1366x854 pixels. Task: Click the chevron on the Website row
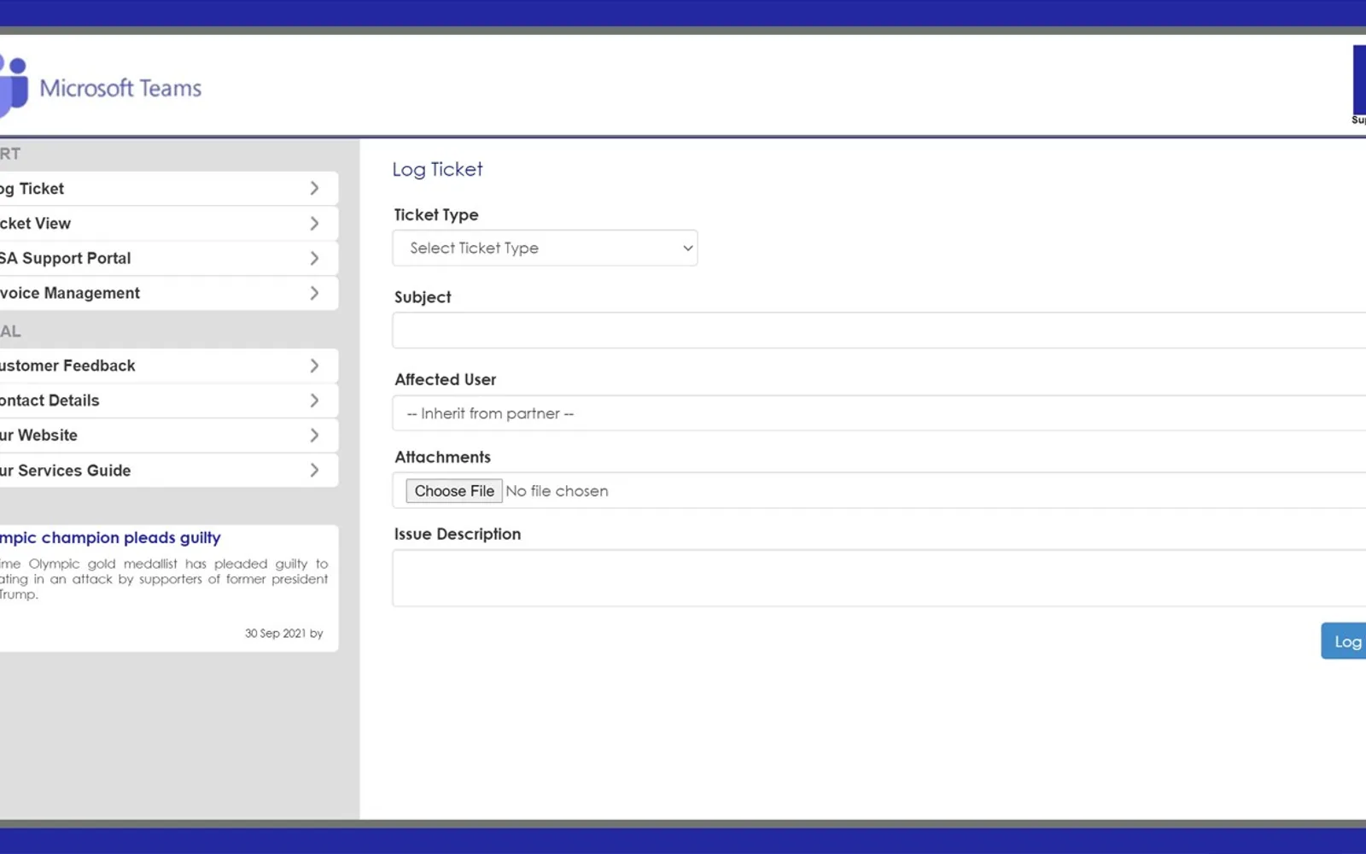coord(314,436)
